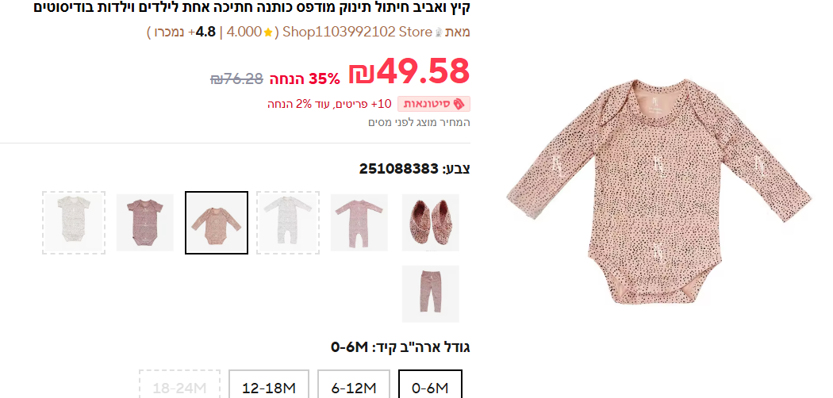Select the pink long-sleeve romper variant
833x398 pixels.
click(359, 222)
